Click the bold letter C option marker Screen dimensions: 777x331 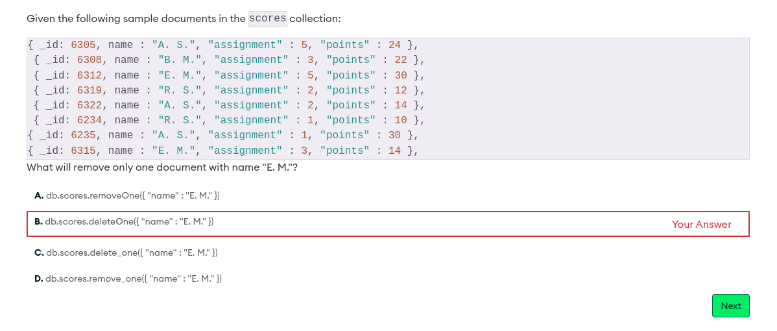[39, 252]
